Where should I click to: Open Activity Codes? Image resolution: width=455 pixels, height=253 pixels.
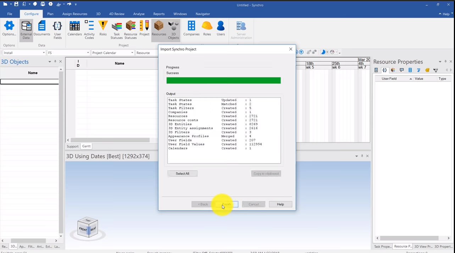[89, 30]
